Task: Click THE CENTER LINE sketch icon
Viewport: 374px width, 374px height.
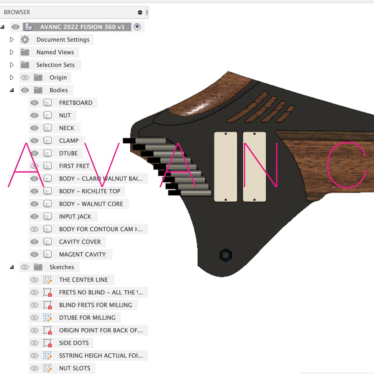Action: tap(47, 280)
